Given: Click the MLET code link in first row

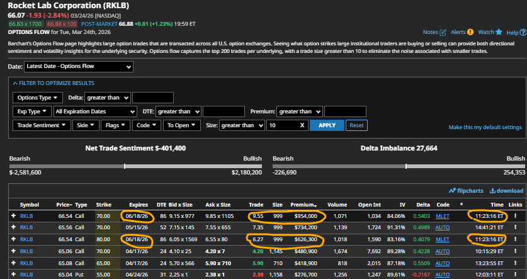Looking at the screenshot, I should pos(443,215).
